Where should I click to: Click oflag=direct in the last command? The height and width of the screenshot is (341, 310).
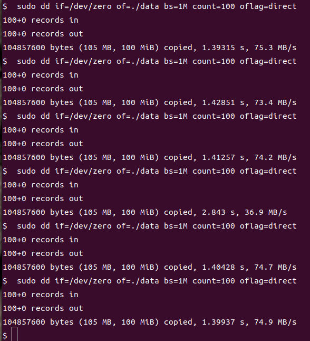tap(268, 281)
